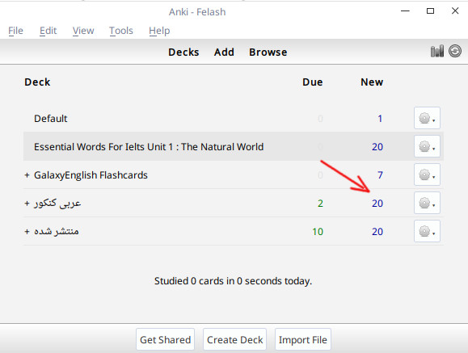This screenshot has height=353, width=468.
Task: Expand the منتشر شده deck
Action: point(27,232)
